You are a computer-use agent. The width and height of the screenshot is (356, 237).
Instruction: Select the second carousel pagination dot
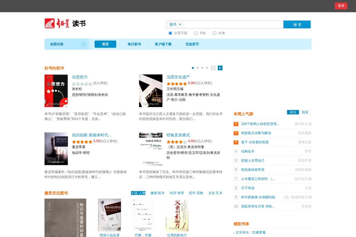tap(198, 68)
